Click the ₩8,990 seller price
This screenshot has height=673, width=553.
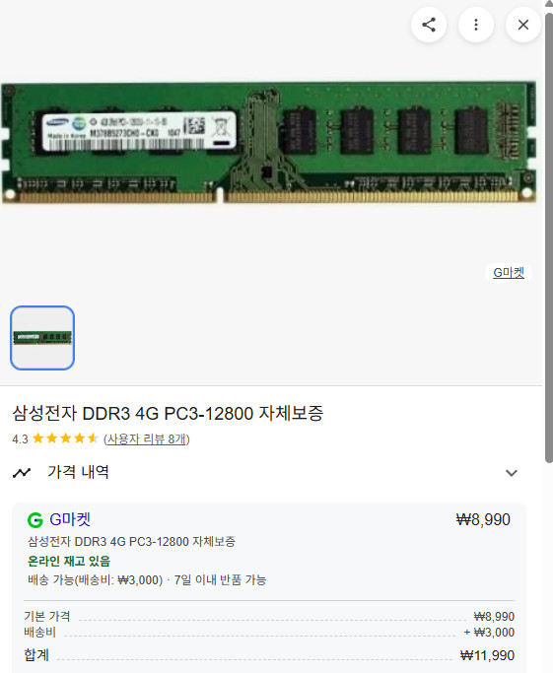pyautogui.click(x=483, y=519)
